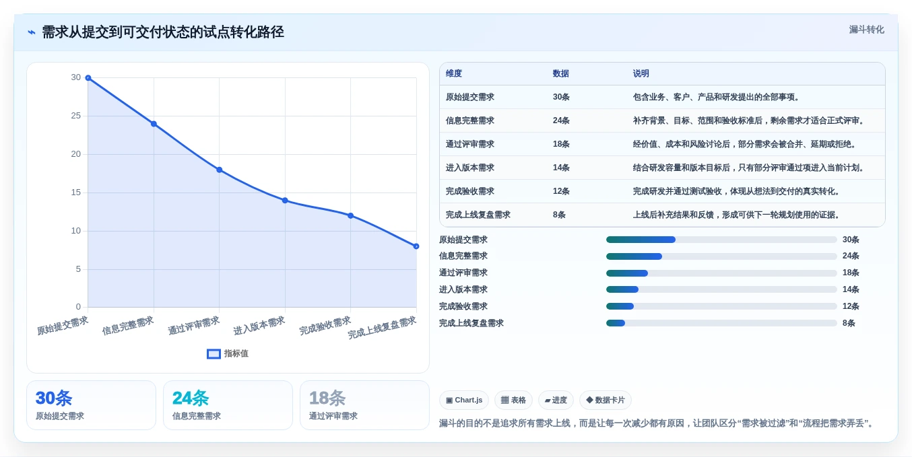Click the 30条 data card
Viewport: 912px width, 457px height.
tap(91, 405)
